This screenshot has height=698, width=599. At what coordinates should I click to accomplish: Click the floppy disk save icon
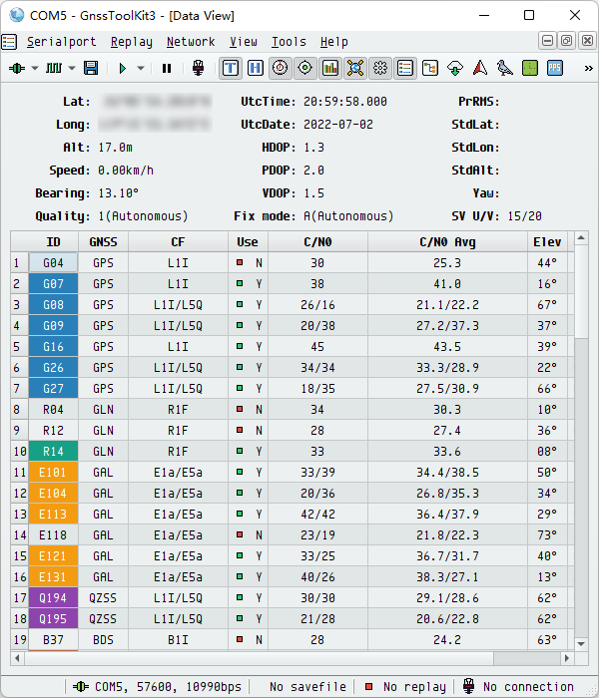(x=91, y=68)
